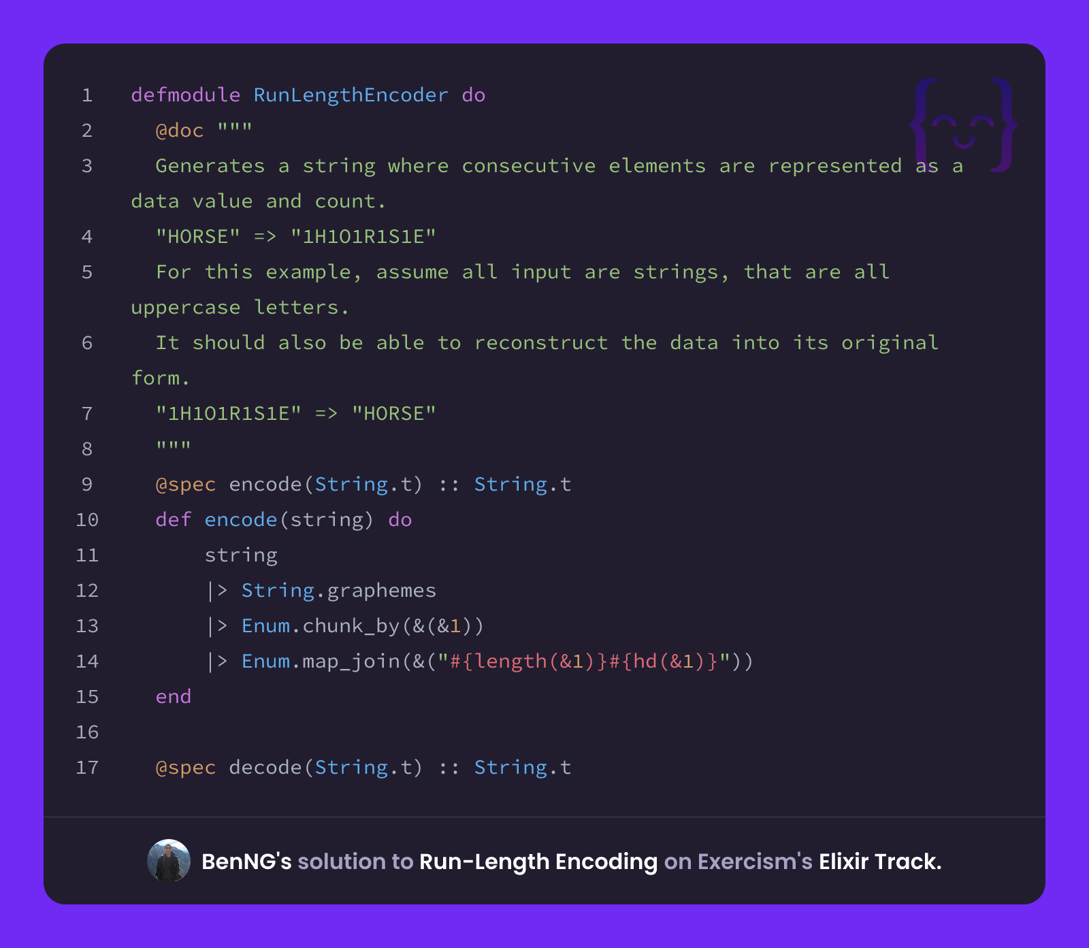1089x948 pixels.
Task: Click 'It should also be able to reconstruct' line
Action: (x=547, y=342)
